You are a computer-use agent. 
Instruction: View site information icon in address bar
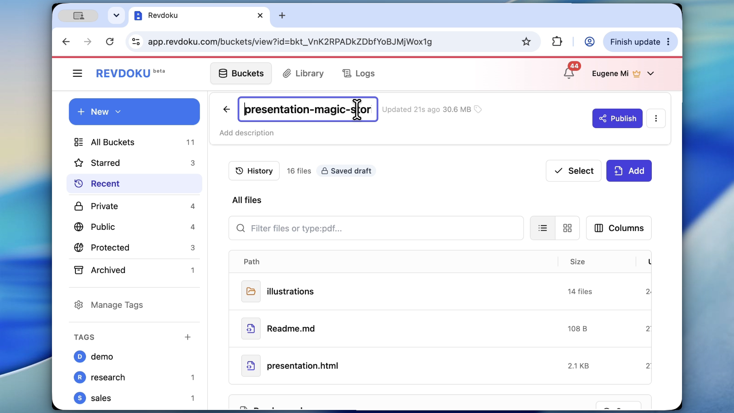pos(136,42)
